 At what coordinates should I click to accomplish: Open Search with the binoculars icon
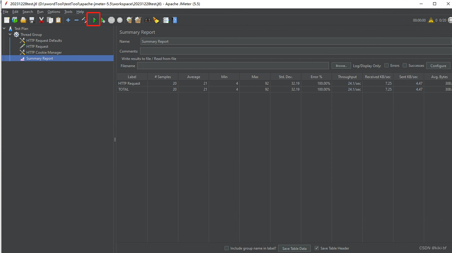point(148,20)
